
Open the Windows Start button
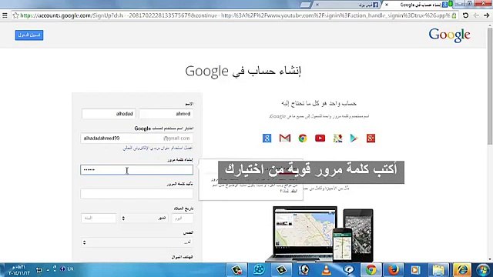(x=483, y=270)
